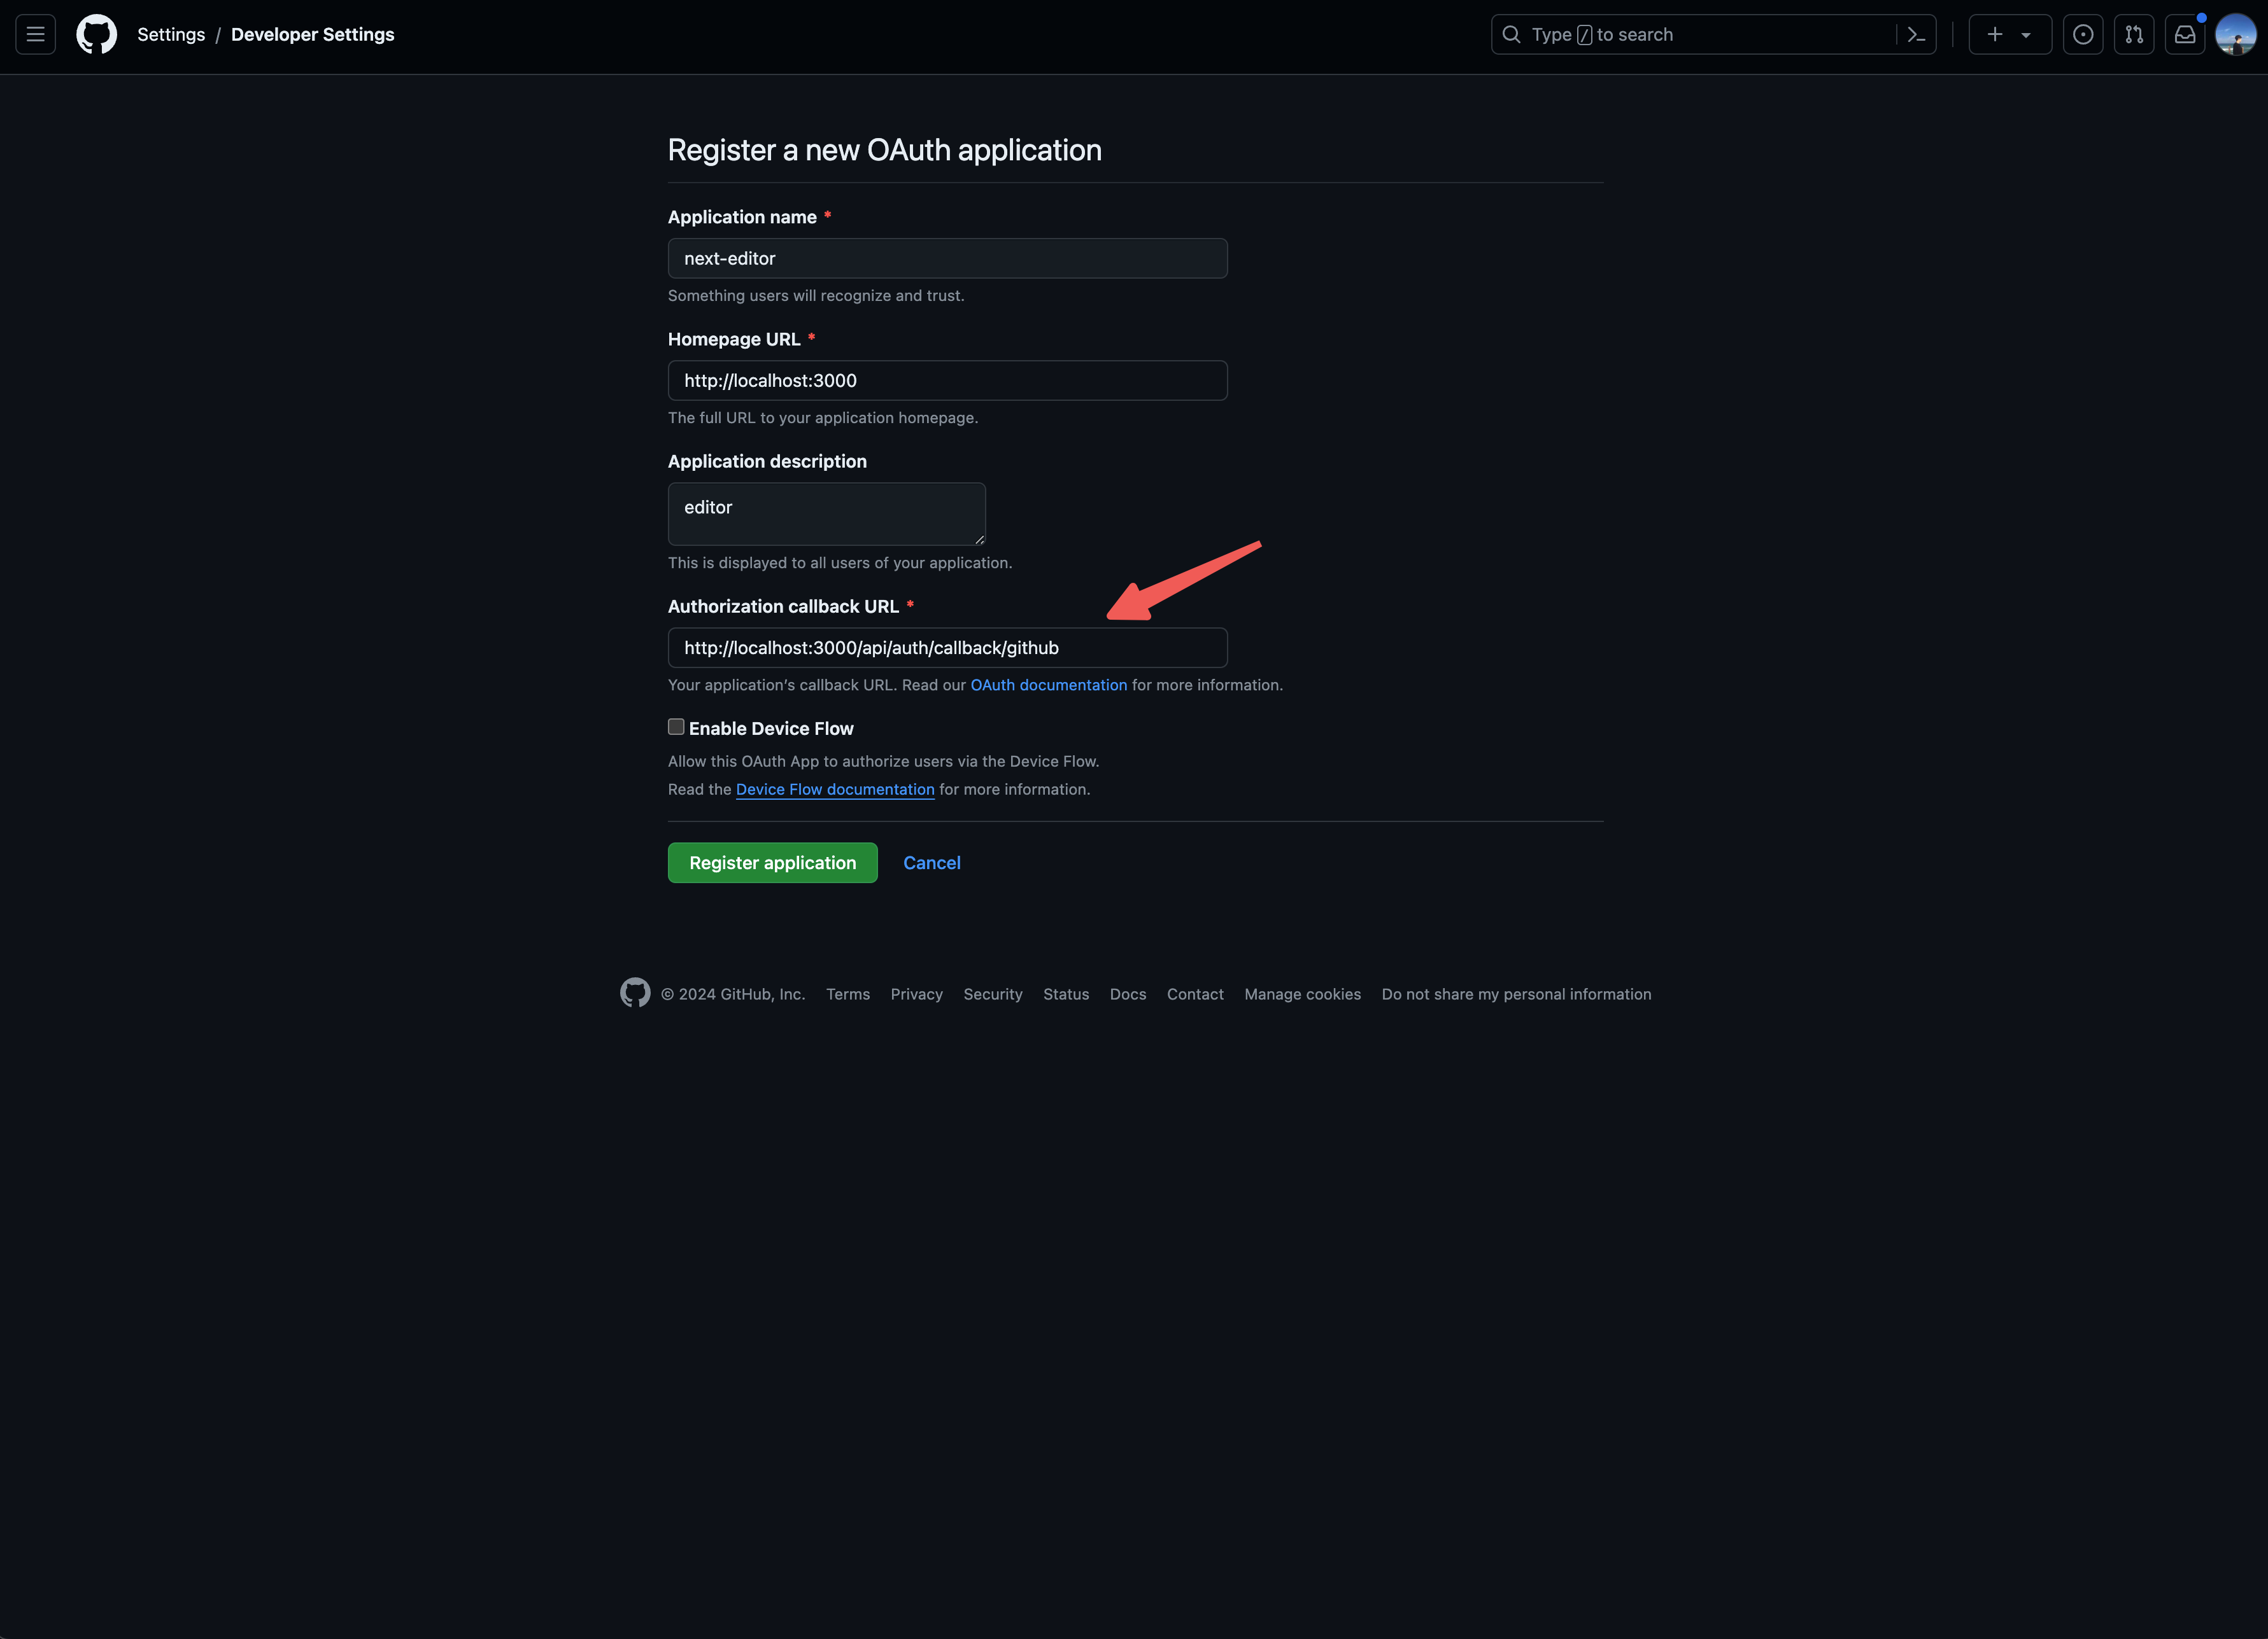
Task: Enable the Device Flow checkbox
Action: [x=676, y=727]
